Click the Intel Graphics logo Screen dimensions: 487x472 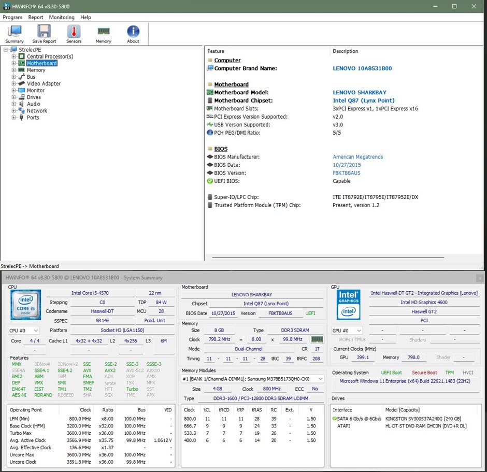[348, 304]
